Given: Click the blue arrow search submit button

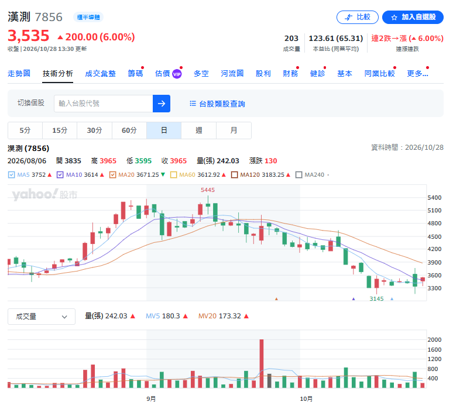Looking at the screenshot, I should pyautogui.click(x=161, y=104).
